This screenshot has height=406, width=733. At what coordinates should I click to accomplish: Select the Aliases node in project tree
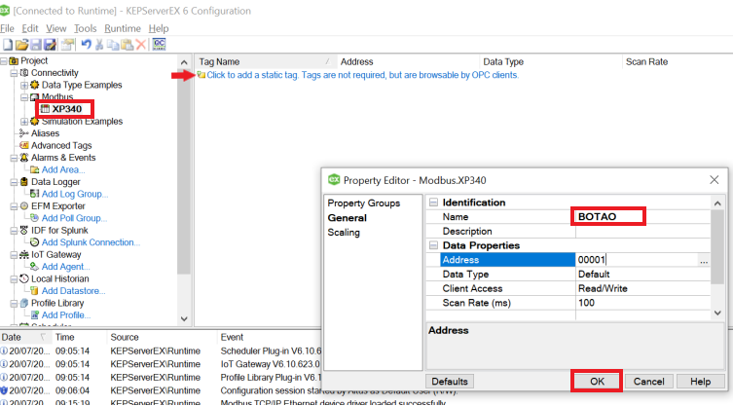pyautogui.click(x=45, y=133)
